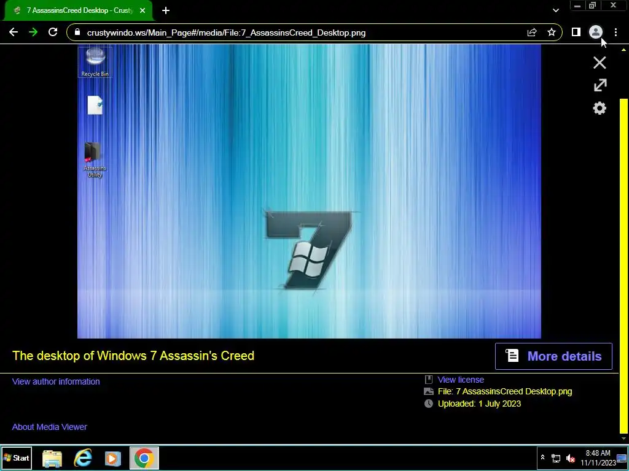
Task: Toggle the Chrome side panel
Action: (576, 32)
